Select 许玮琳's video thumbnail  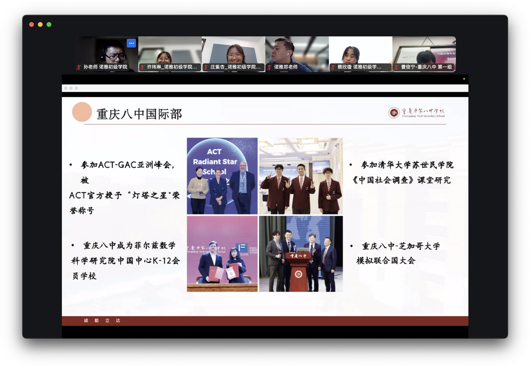click(x=170, y=52)
